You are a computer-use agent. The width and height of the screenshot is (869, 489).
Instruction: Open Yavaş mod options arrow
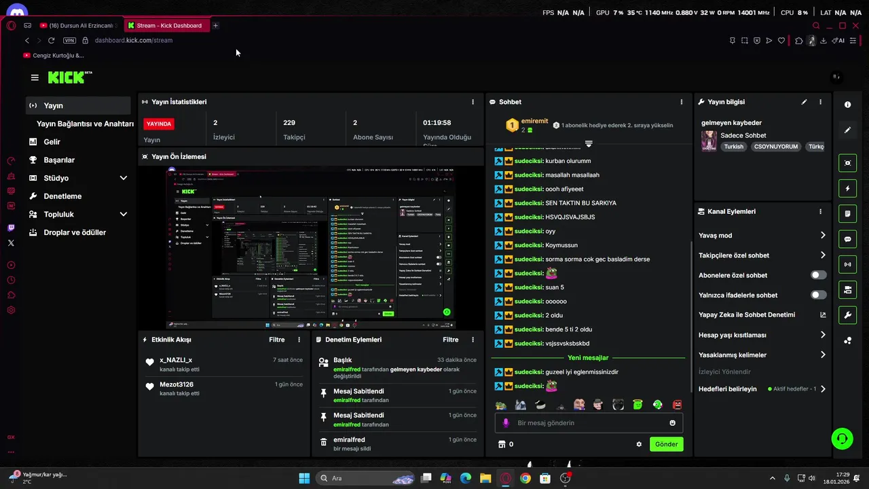(x=823, y=235)
